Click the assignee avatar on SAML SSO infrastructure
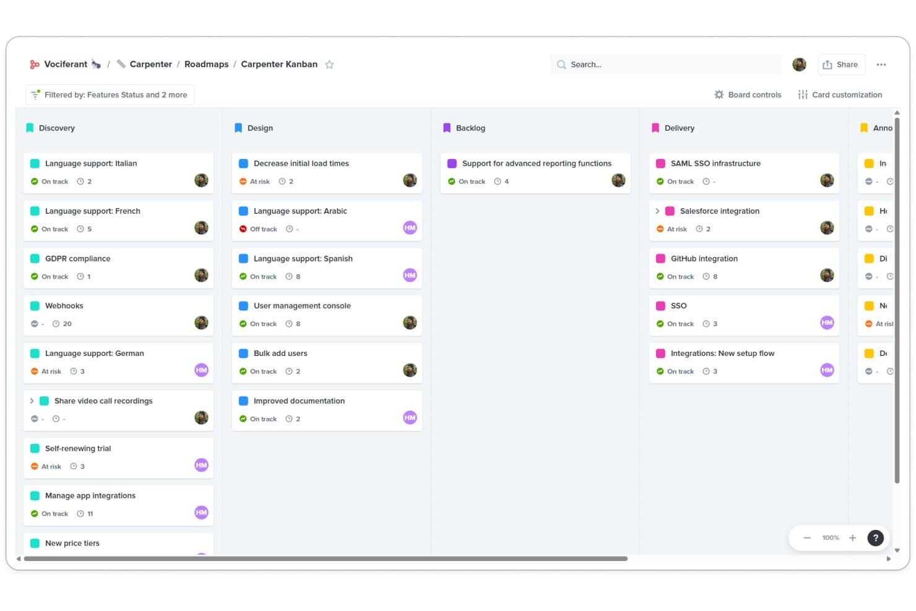Image resolution: width=916 pixels, height=611 pixels. click(x=827, y=180)
